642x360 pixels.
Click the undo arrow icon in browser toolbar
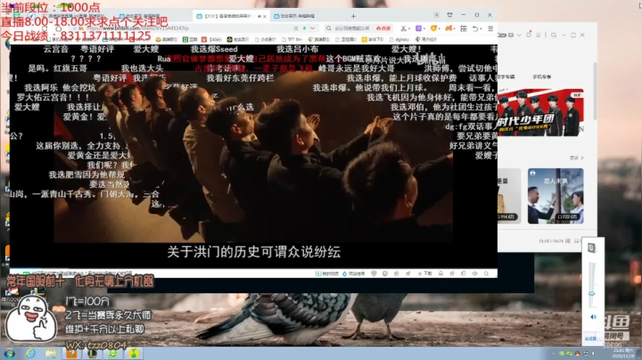click(475, 29)
